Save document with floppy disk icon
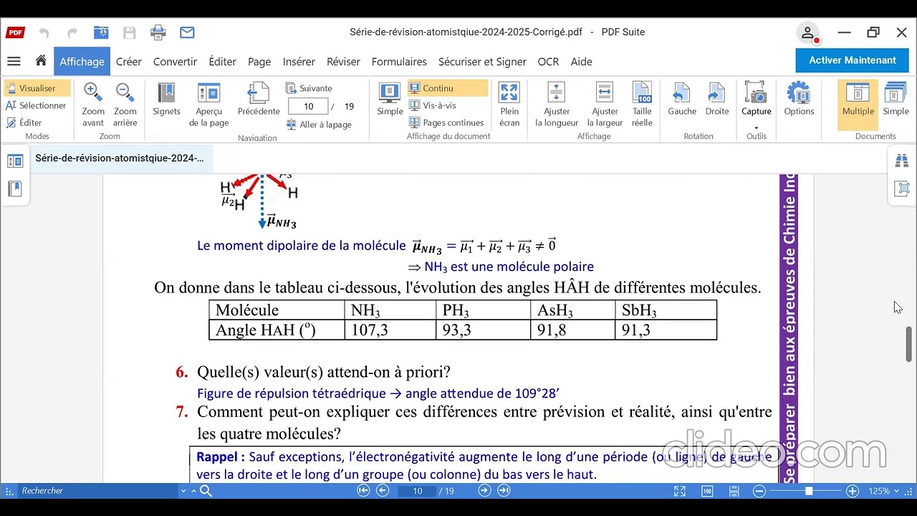This screenshot has height=516, width=917. [130, 32]
